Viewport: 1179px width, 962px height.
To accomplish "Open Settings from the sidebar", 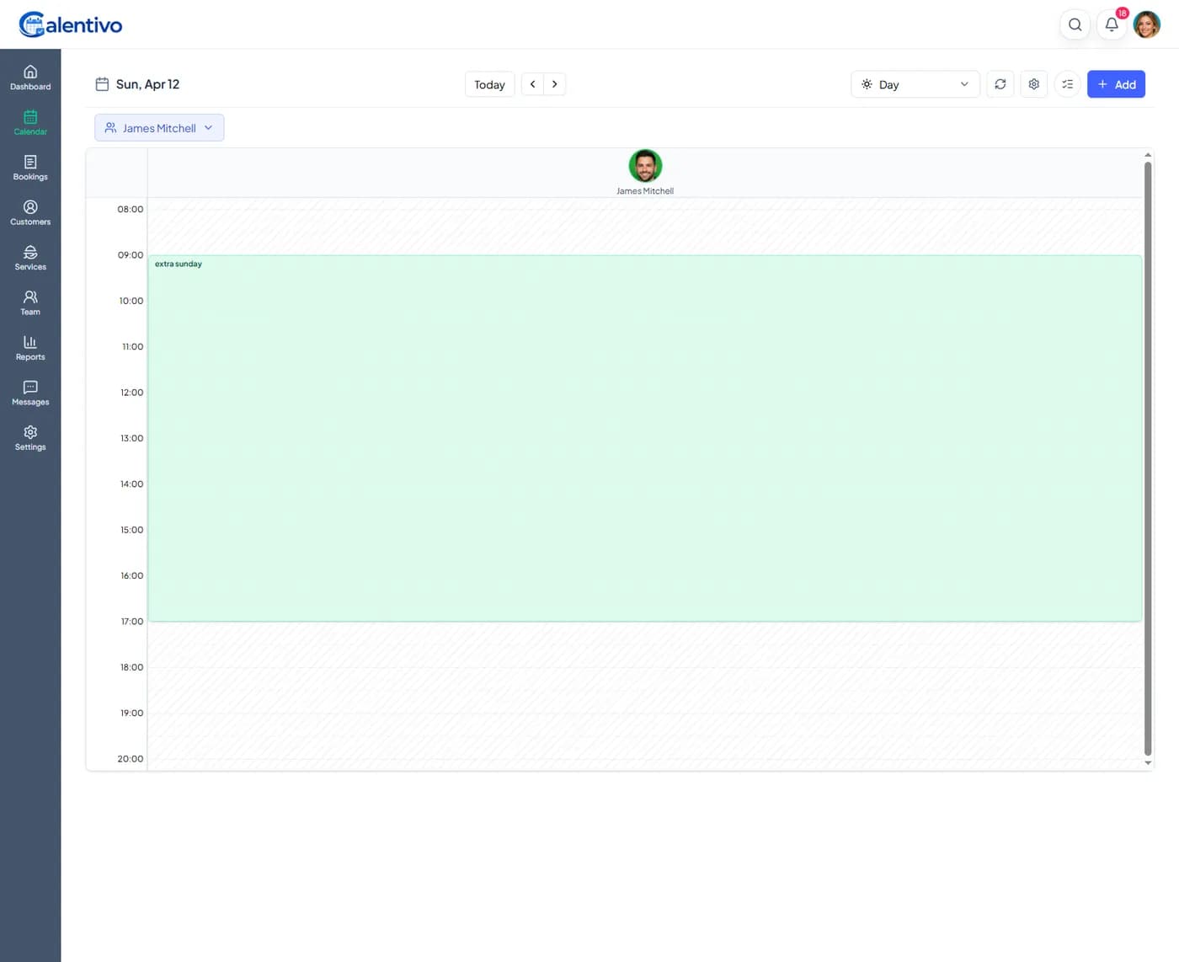I will 30,437.
